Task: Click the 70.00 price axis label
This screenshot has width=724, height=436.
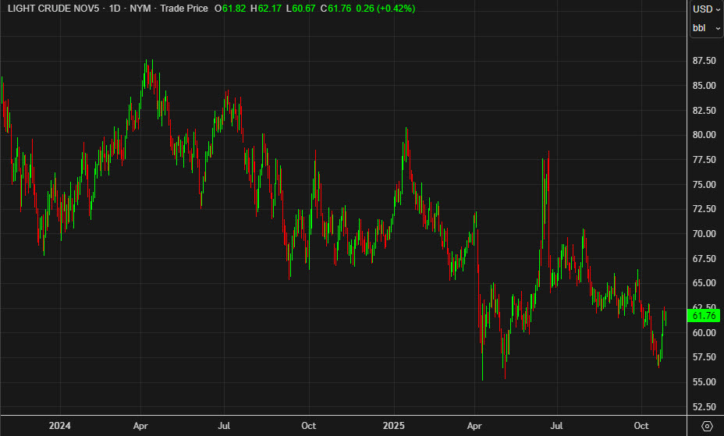Action: (x=704, y=234)
